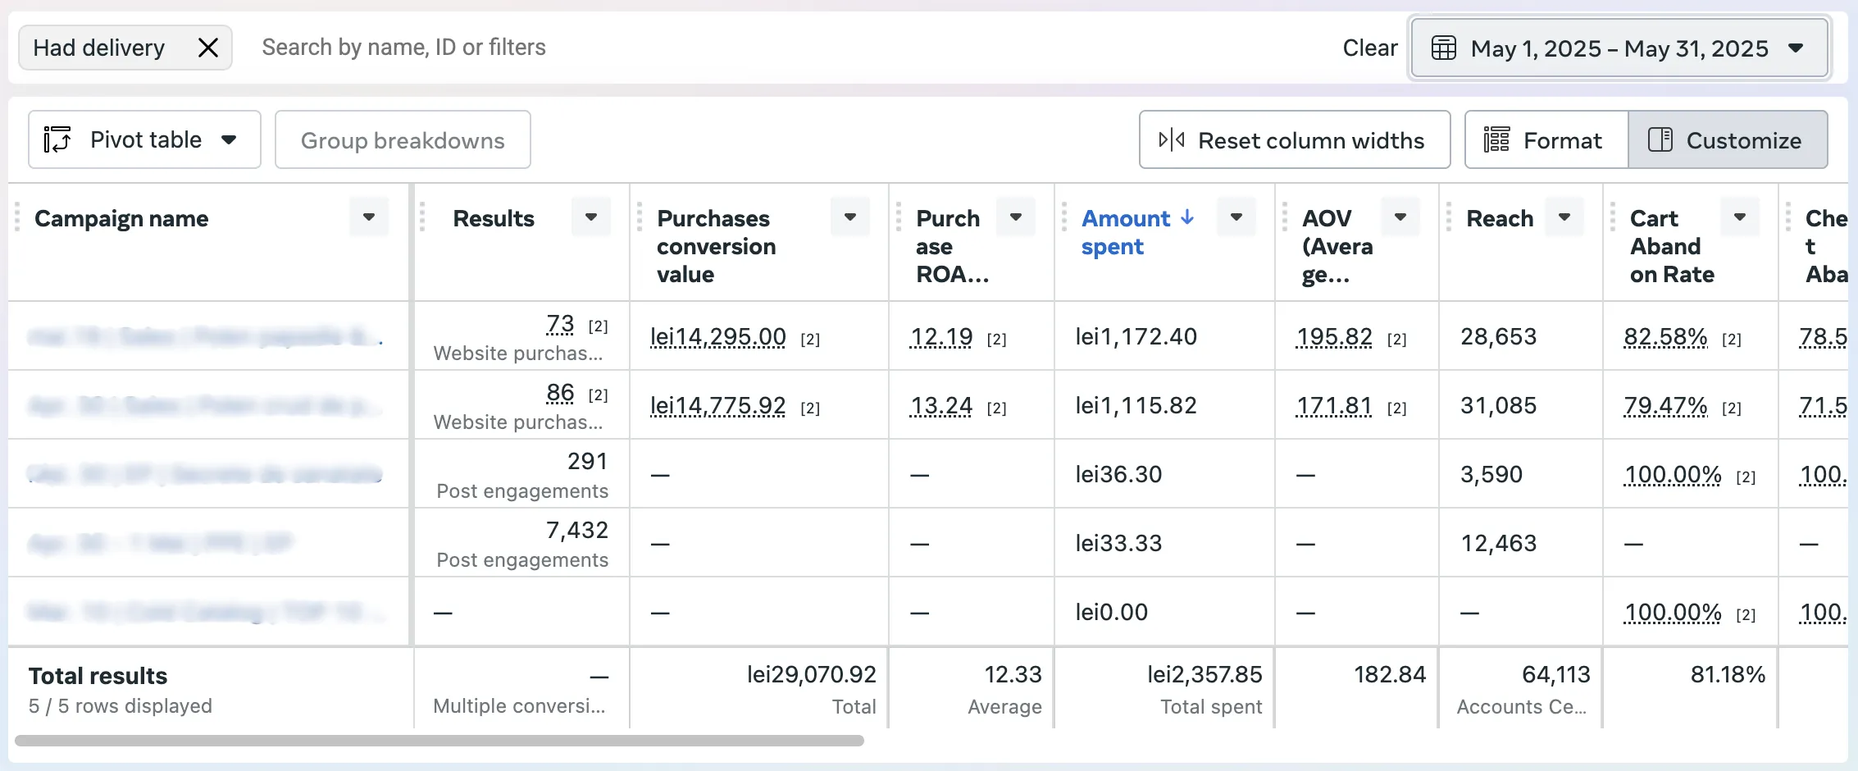Sort by Amount spent column header
The height and width of the screenshot is (771, 1858).
tap(1137, 232)
